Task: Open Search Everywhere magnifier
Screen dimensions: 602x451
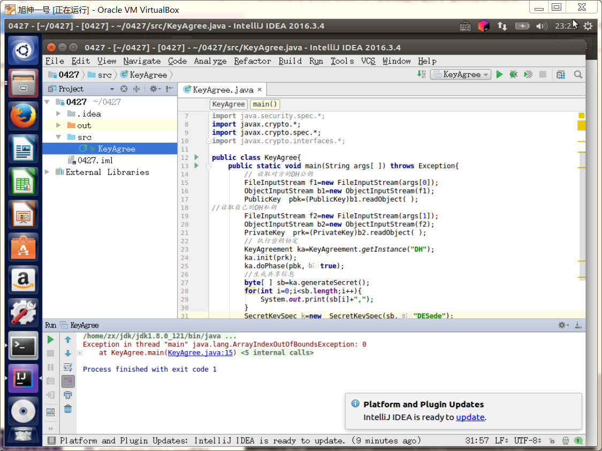Action: tap(578, 74)
